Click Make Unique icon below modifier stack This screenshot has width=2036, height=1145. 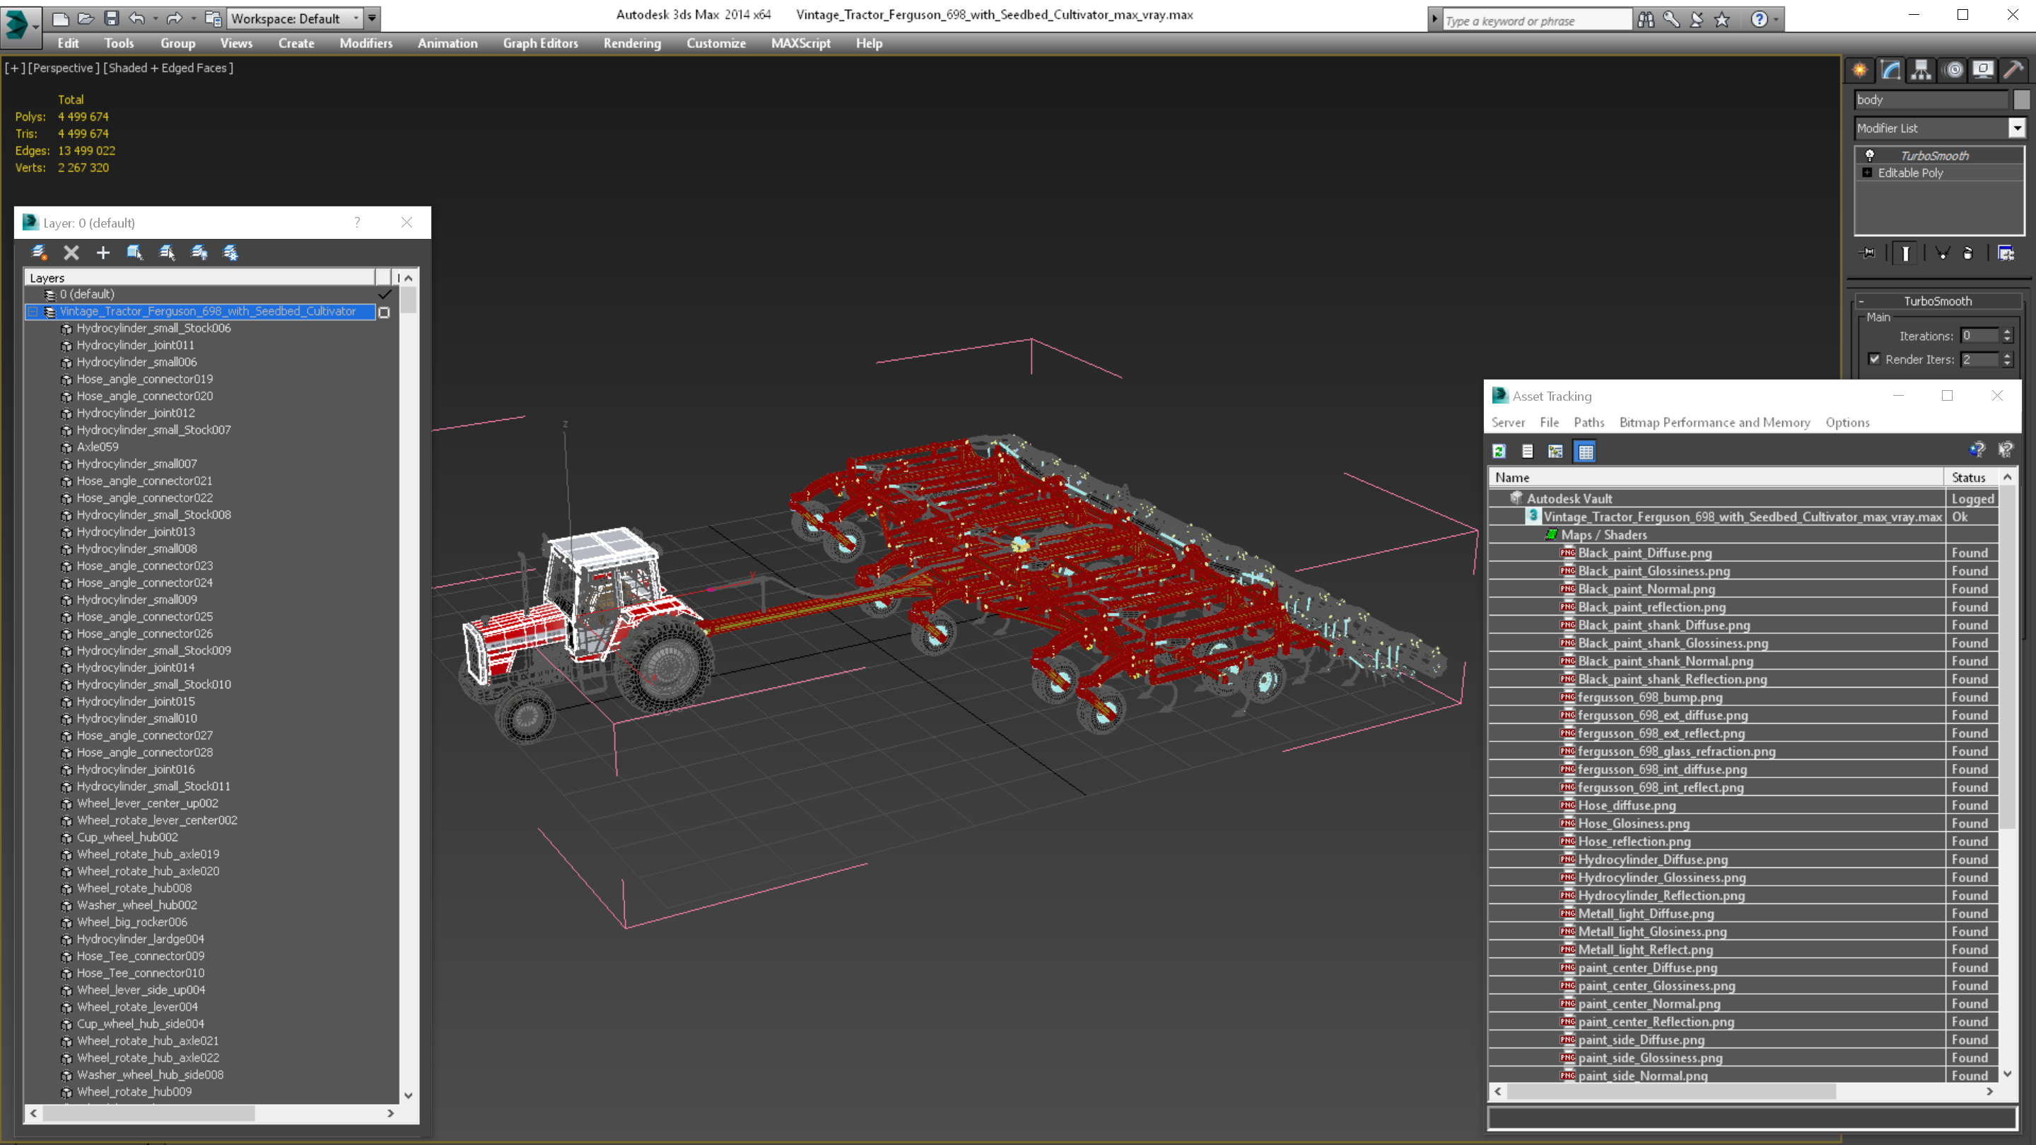1942,253
